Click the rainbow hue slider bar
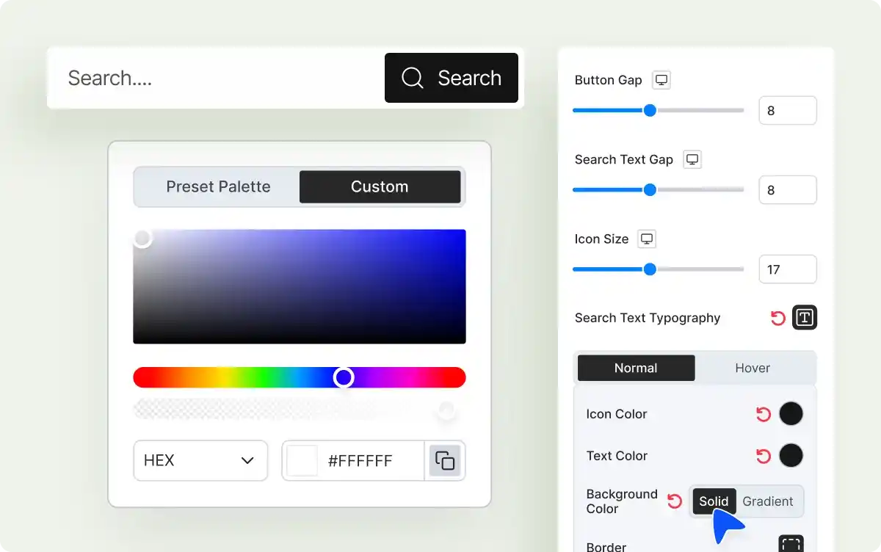Screen dimensions: 881x552 point(235,377)
